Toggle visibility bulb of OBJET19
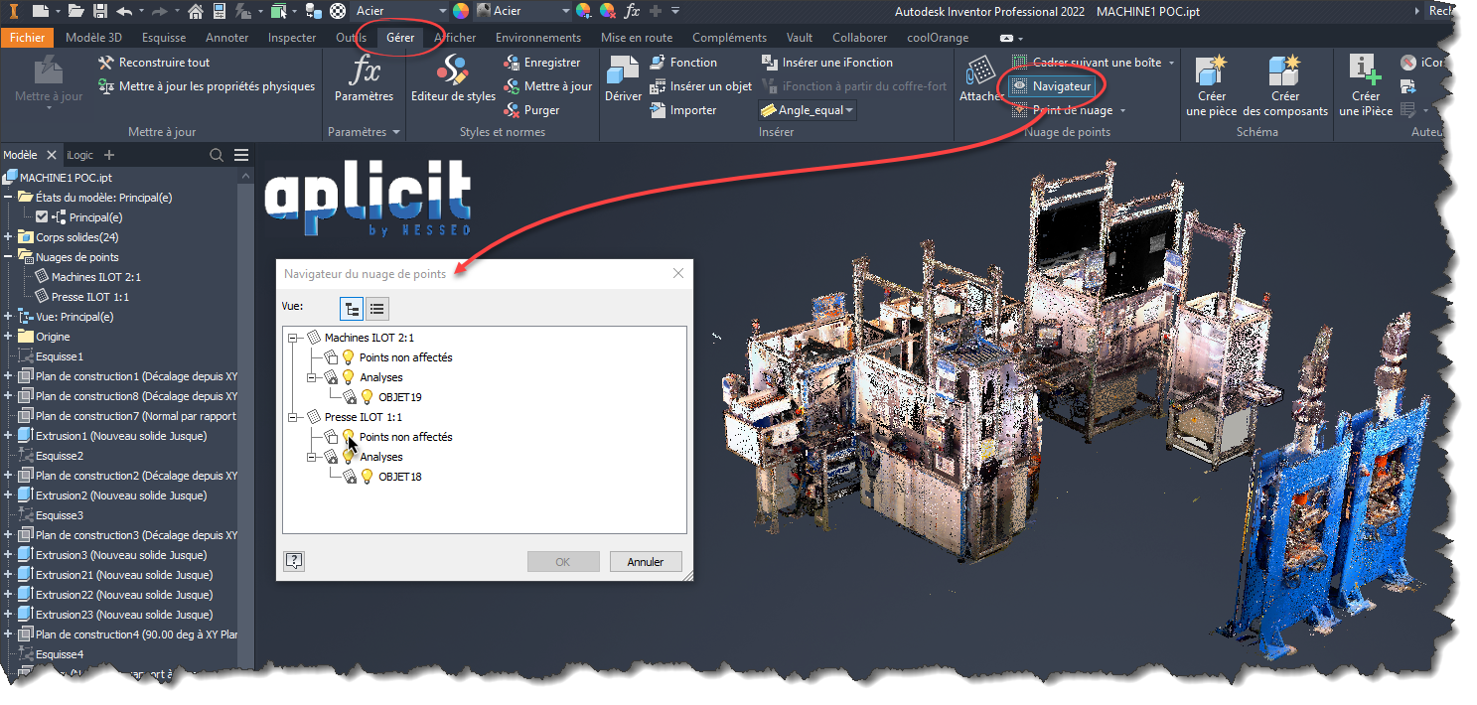The width and height of the screenshot is (1477, 705). click(x=367, y=397)
